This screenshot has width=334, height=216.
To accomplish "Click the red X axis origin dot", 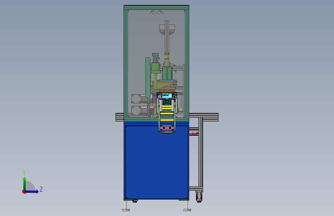I will click(x=24, y=192).
